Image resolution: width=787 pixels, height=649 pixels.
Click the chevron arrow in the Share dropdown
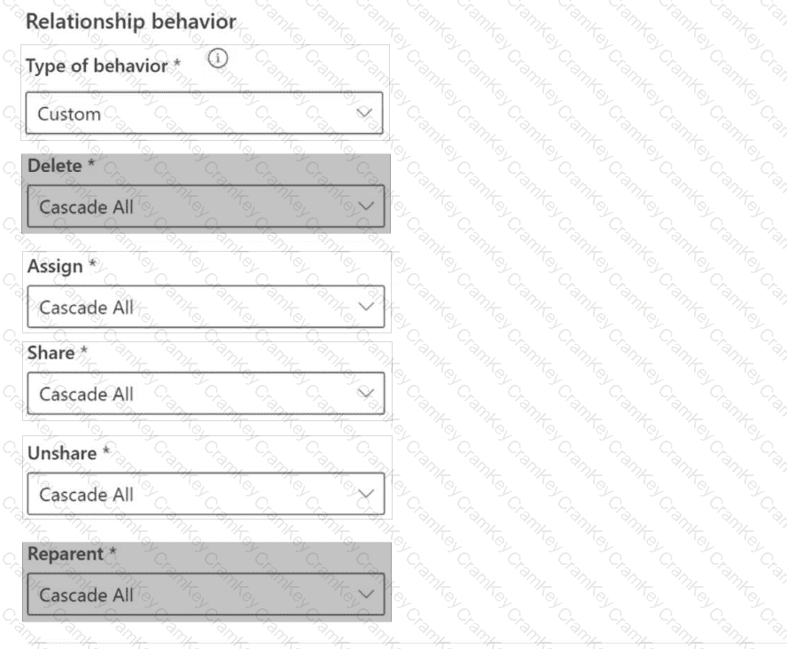[366, 394]
